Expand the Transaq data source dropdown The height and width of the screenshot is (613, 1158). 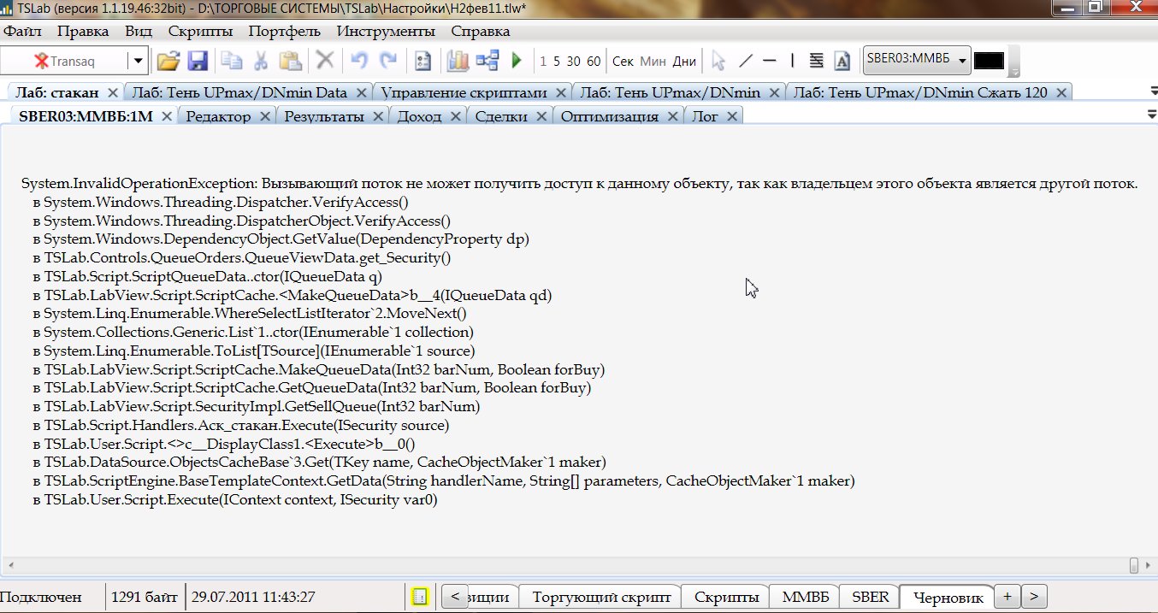[138, 61]
